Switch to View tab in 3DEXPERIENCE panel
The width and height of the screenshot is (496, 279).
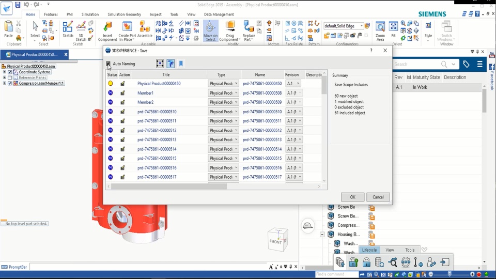[x=390, y=250]
